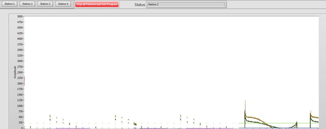Select the Amplitude axis label
This screenshot has height=129, width=326.
click(15, 72)
